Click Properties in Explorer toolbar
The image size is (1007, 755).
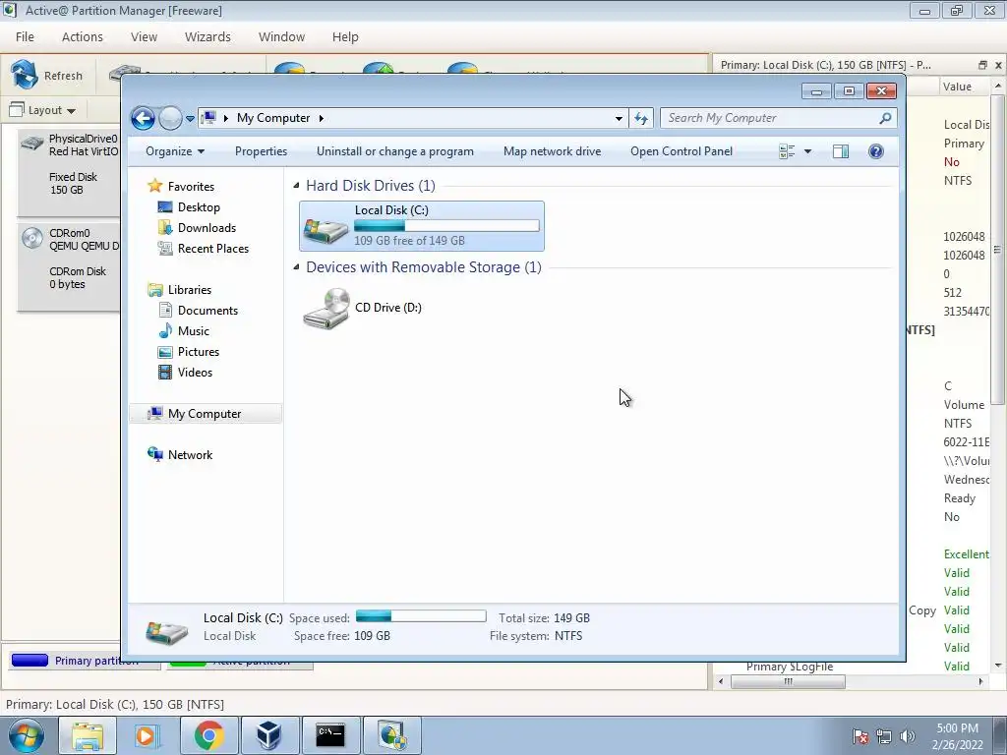pos(261,151)
